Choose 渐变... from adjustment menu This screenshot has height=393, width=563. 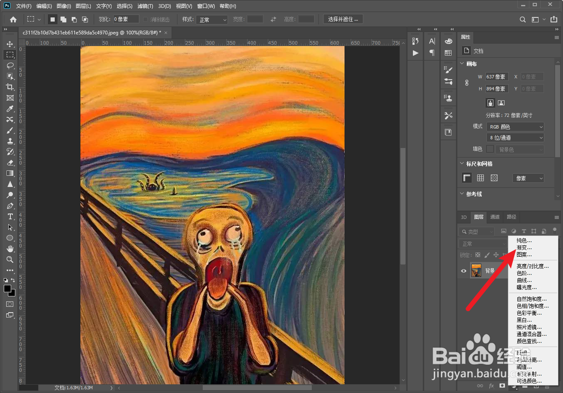pos(524,247)
